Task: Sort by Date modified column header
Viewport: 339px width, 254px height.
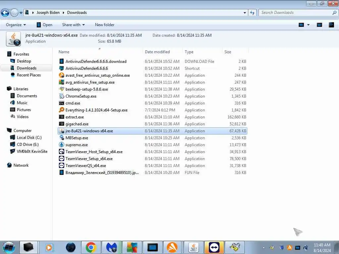Action: 157,52
